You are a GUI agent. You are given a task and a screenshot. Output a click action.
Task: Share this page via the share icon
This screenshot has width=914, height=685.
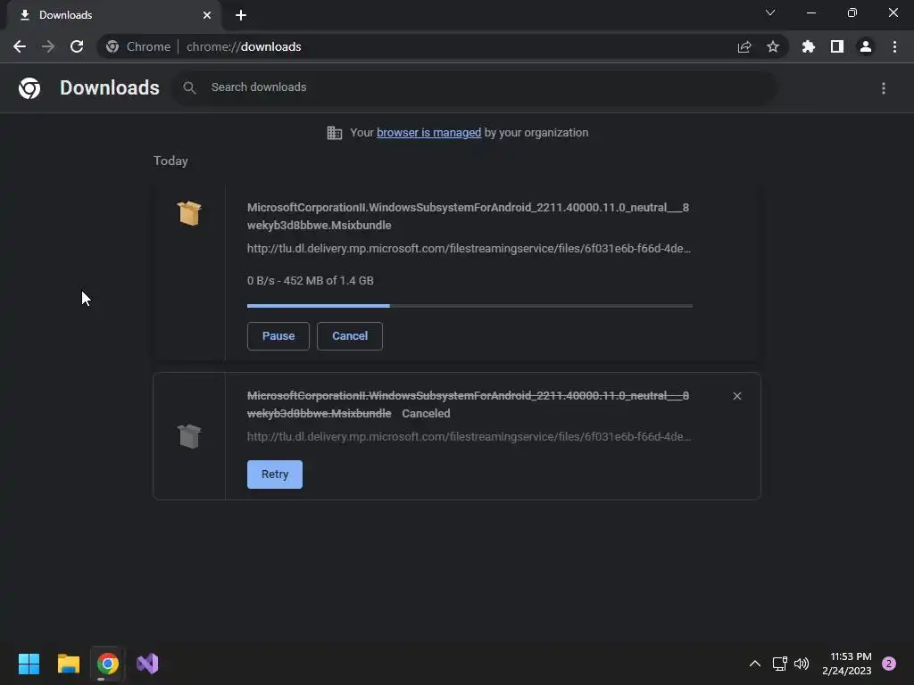coord(744,46)
